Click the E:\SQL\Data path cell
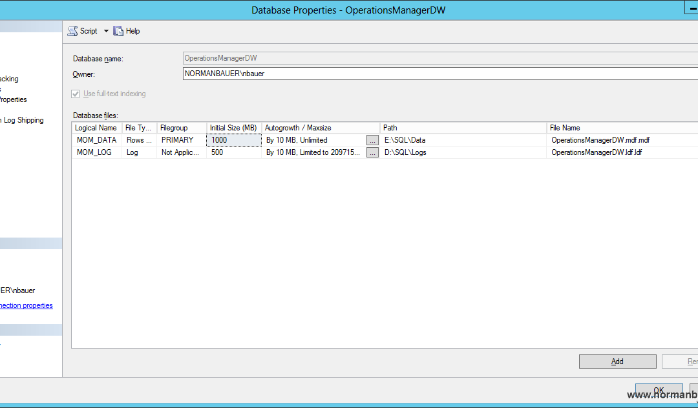Screen dimensions: 698x408 [x=463, y=140]
